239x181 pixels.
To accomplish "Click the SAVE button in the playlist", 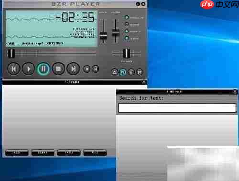I will [69, 153].
